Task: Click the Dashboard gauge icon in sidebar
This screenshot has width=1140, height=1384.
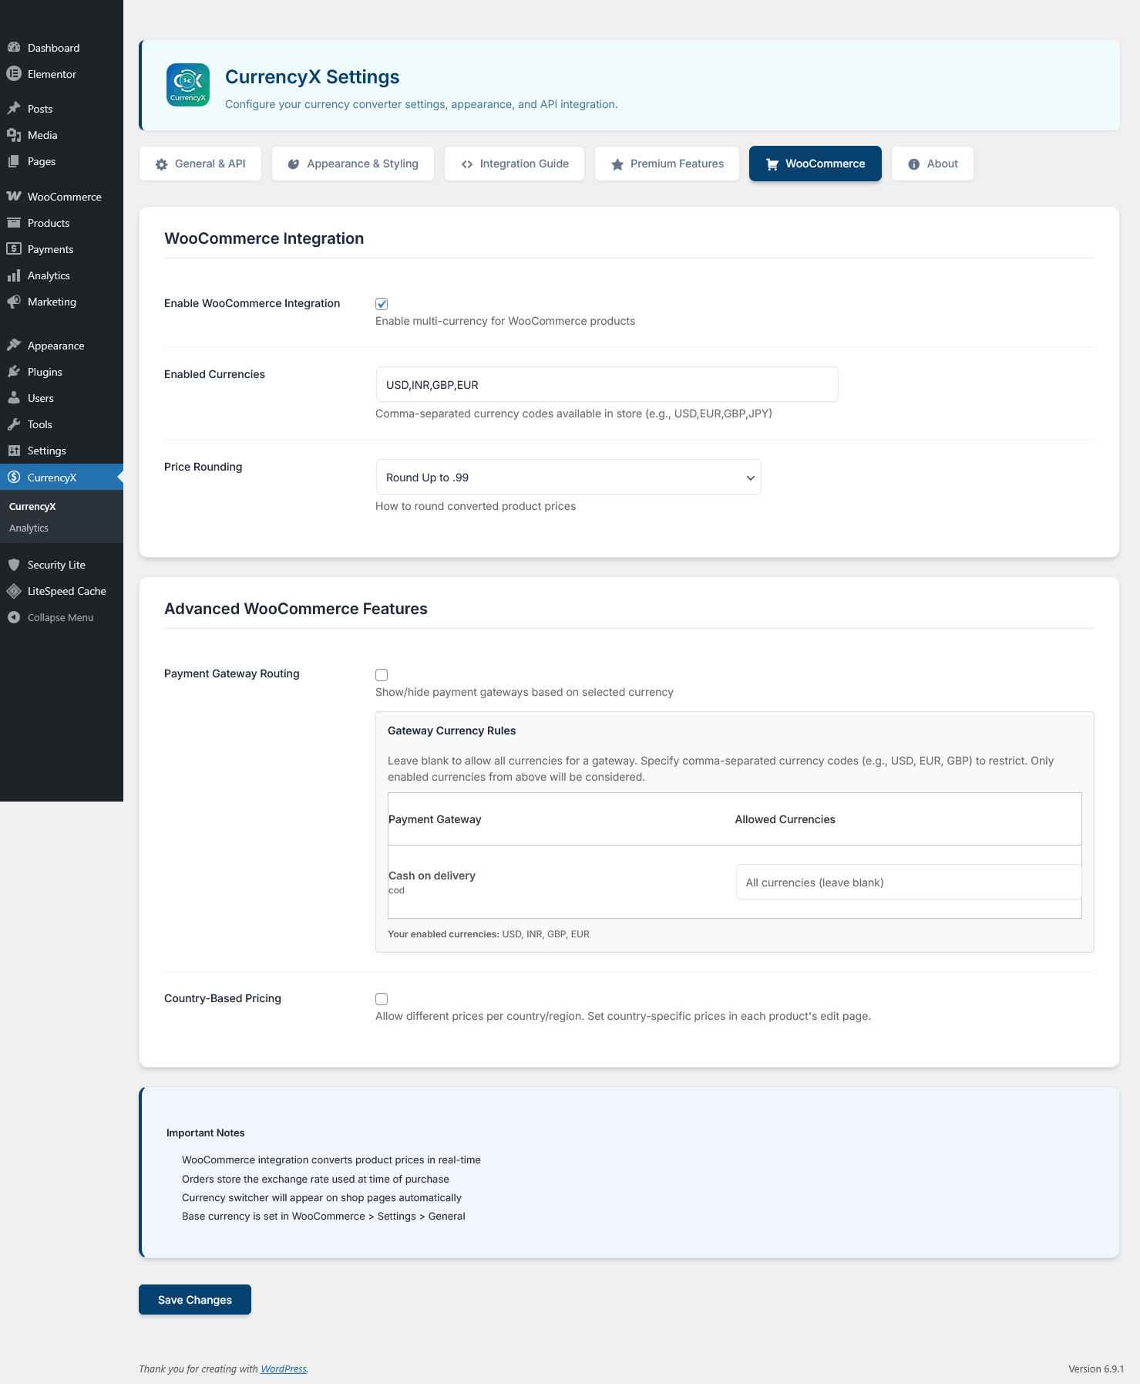Action: coord(14,48)
